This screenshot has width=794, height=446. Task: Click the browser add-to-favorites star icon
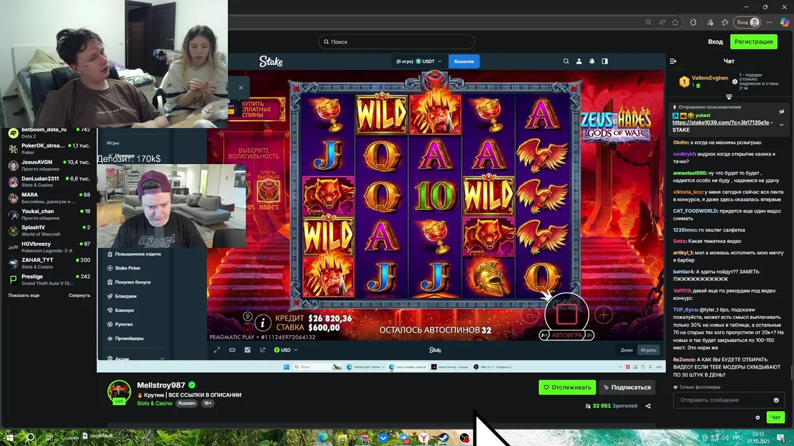pyautogui.click(x=676, y=22)
